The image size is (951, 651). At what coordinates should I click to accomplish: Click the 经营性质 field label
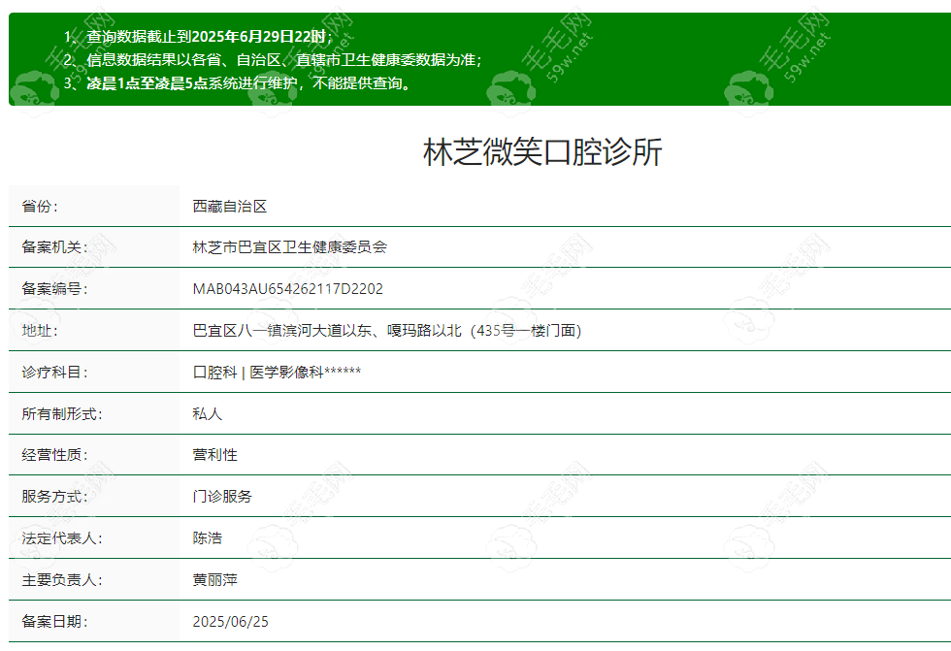point(54,455)
